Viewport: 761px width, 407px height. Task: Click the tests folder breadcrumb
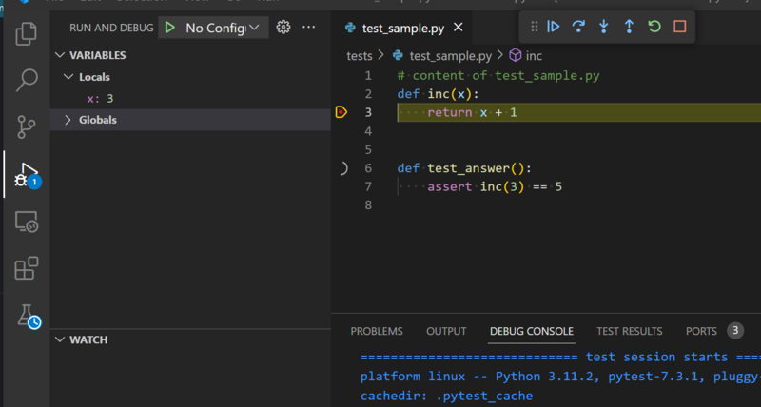[x=360, y=56]
